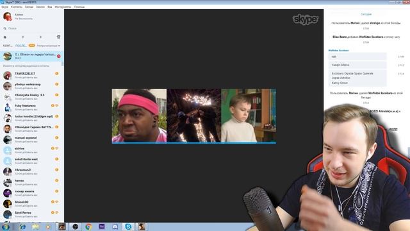Click the plus new conversation icon
Viewport: 410px width, 231px height.
[41, 37]
